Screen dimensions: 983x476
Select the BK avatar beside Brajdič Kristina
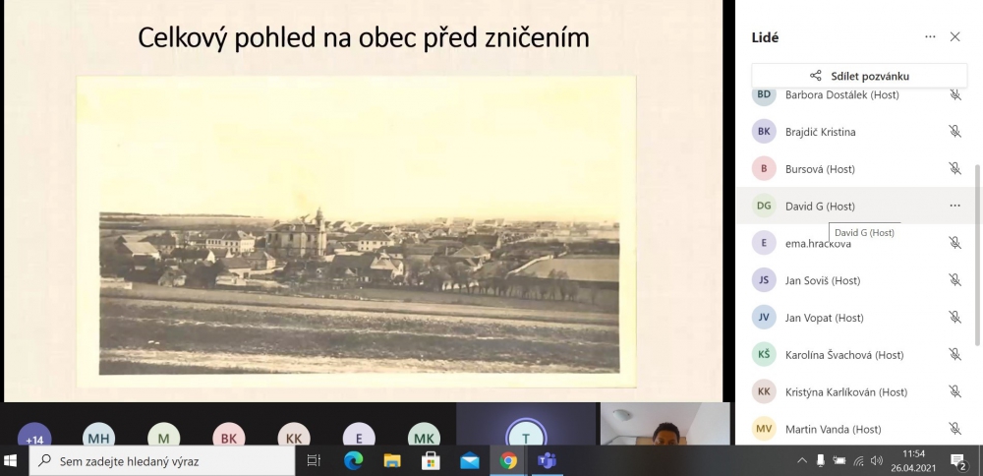[x=764, y=132]
